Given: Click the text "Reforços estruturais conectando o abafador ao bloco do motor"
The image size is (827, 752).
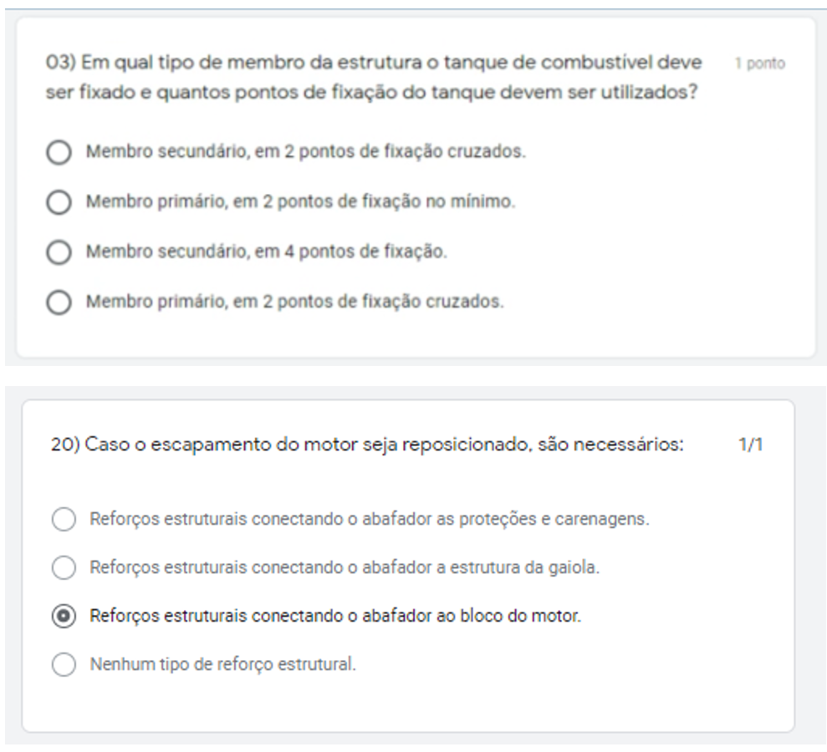Looking at the screenshot, I should point(335,617).
